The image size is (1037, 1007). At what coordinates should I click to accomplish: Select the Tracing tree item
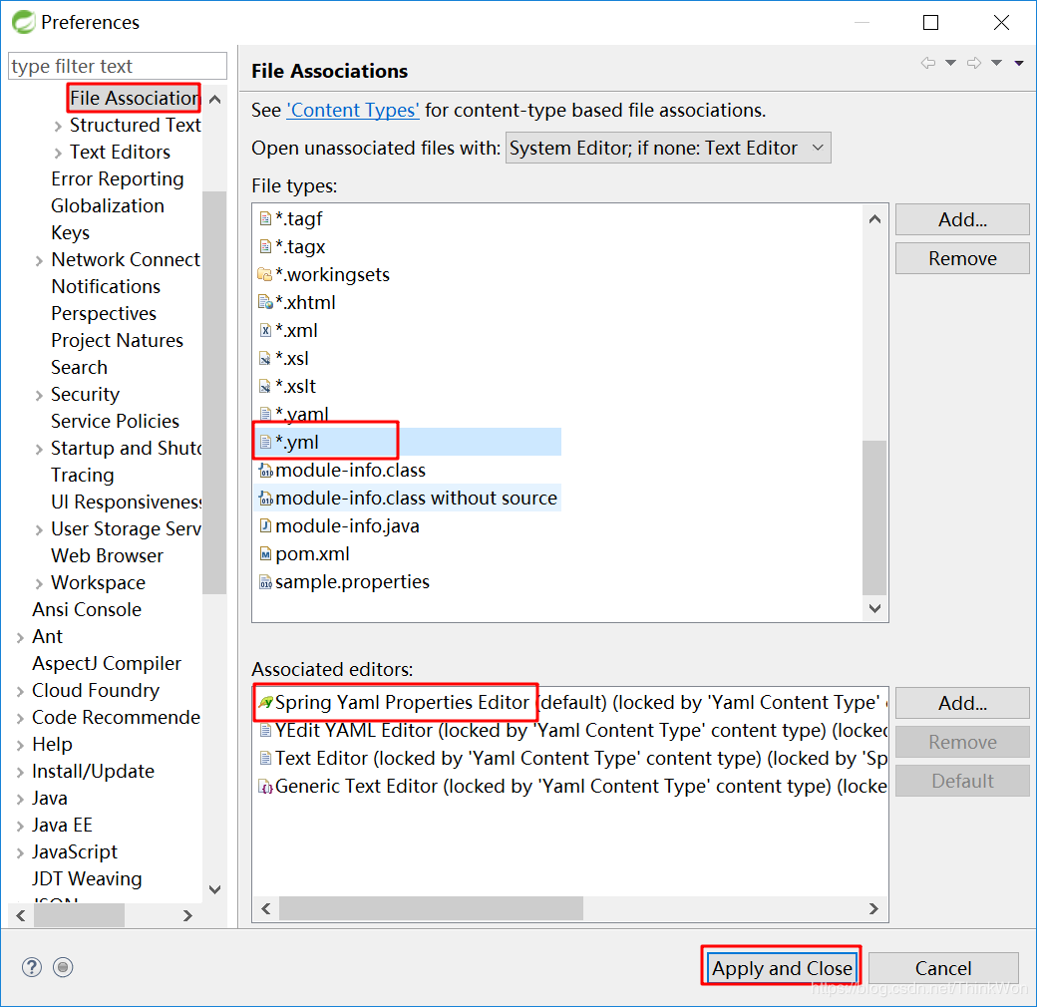(x=83, y=476)
